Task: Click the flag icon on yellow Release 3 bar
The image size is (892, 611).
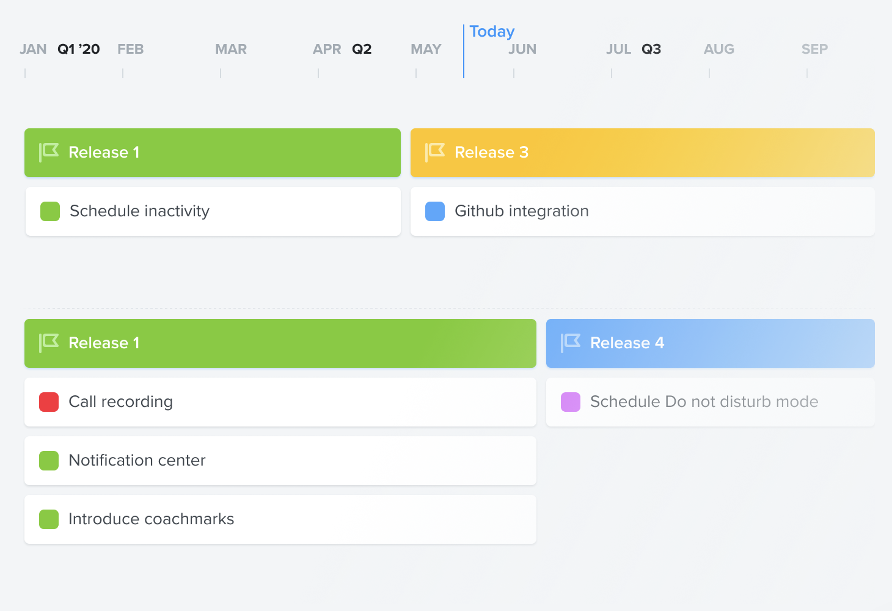Action: point(435,152)
